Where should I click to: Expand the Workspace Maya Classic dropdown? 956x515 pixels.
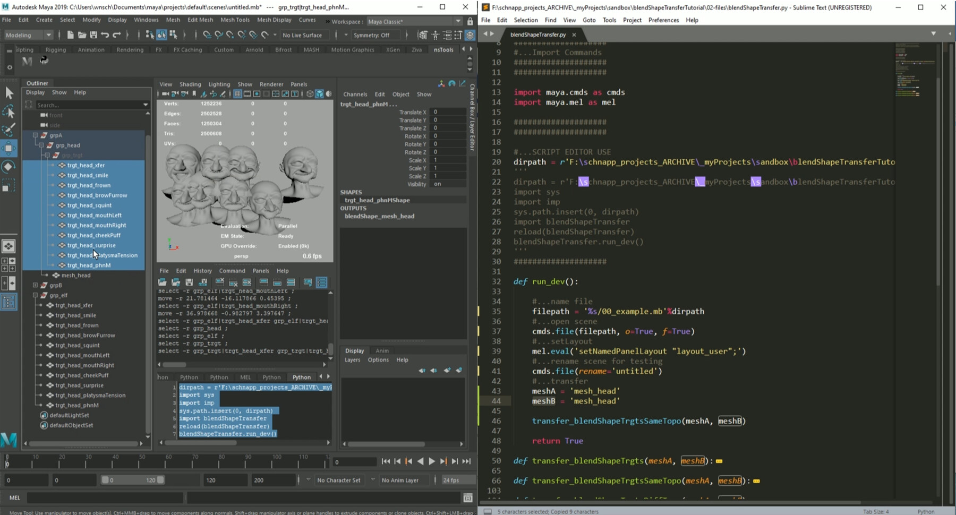point(457,21)
